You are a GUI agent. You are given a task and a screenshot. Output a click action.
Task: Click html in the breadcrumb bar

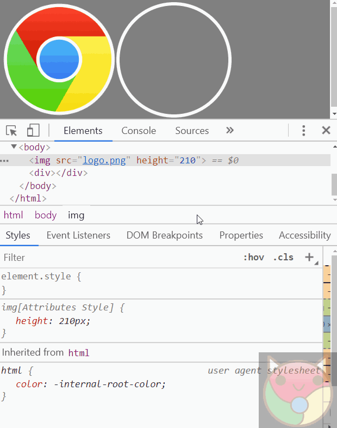(x=14, y=216)
